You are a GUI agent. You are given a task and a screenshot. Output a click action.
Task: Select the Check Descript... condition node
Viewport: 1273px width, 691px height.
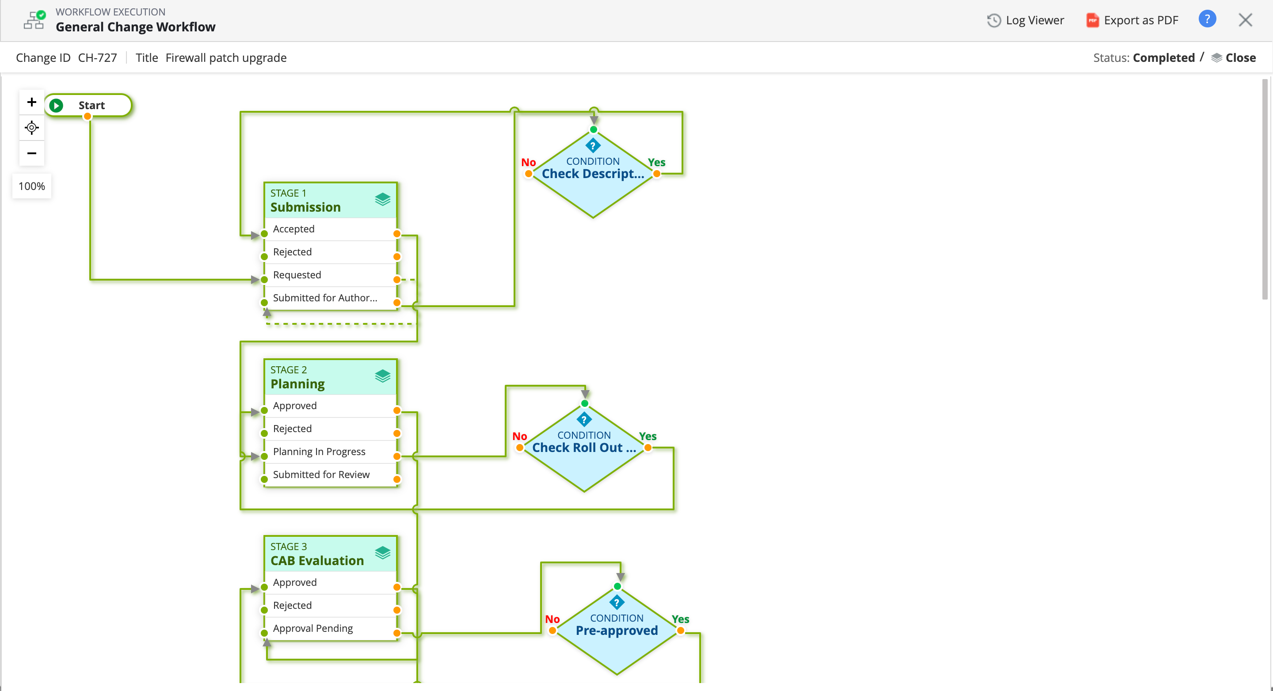coord(592,174)
